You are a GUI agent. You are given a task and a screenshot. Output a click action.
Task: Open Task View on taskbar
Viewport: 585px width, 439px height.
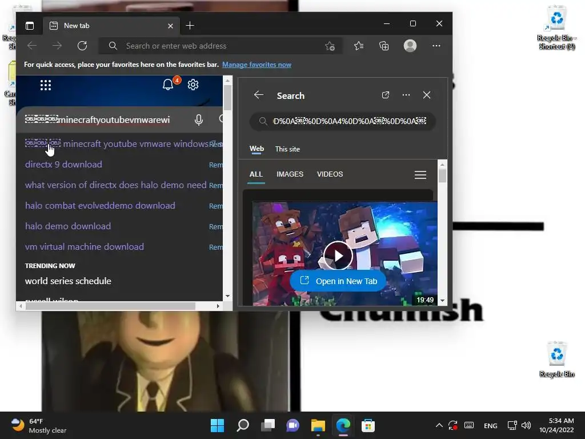click(x=268, y=425)
